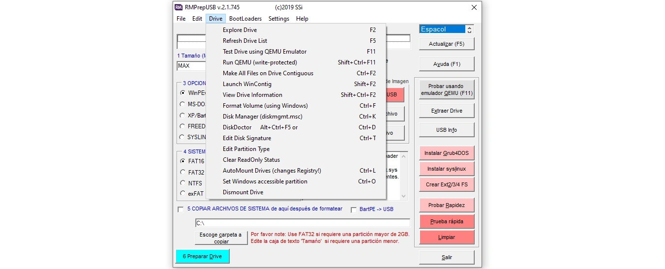Choose the NTFS filesystem option
665x269 pixels.
183,183
